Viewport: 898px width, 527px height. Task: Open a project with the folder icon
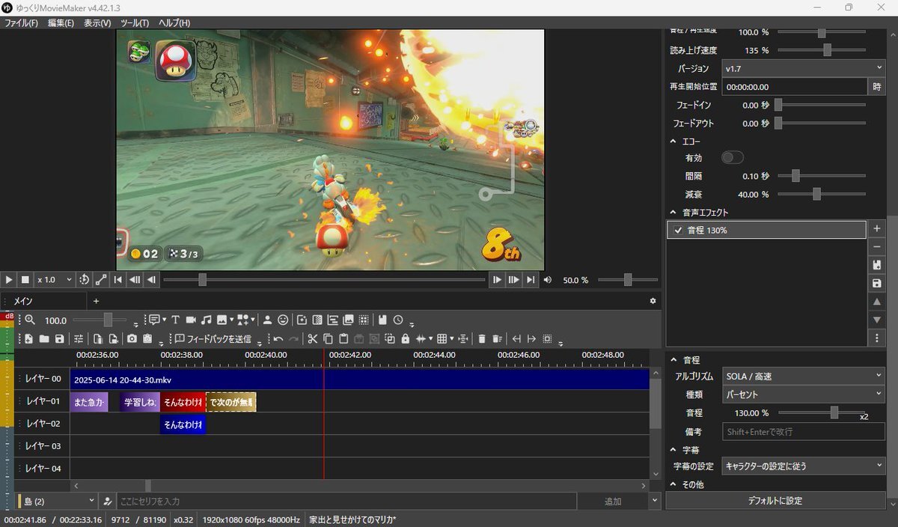[x=44, y=339]
